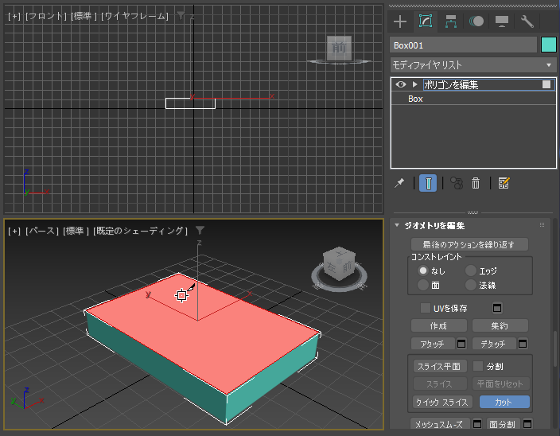Select the Box entry in the modifier stack
This screenshot has height=436, width=560.
415,99
